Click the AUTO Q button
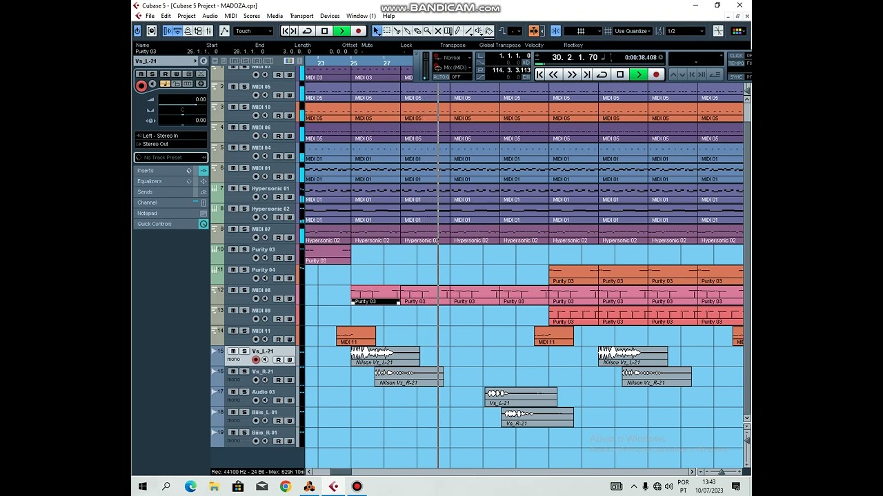 441,76
